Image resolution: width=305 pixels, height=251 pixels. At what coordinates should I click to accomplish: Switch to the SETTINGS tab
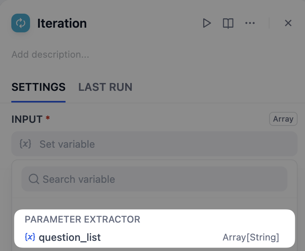click(x=38, y=87)
